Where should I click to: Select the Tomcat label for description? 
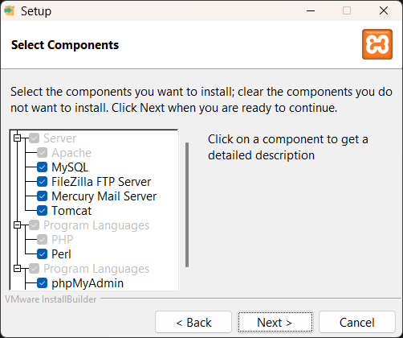coord(71,211)
